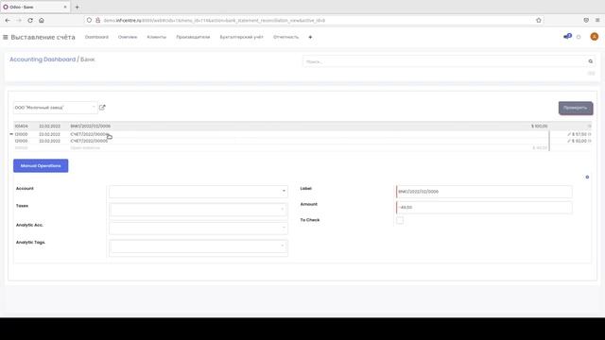Image resolution: width=605 pixels, height=340 pixels.
Task: Open the Overview menu
Action: point(128,37)
